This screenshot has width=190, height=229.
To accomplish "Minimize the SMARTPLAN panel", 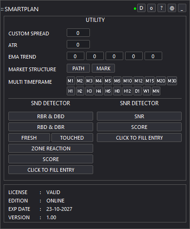I will coord(182,8).
